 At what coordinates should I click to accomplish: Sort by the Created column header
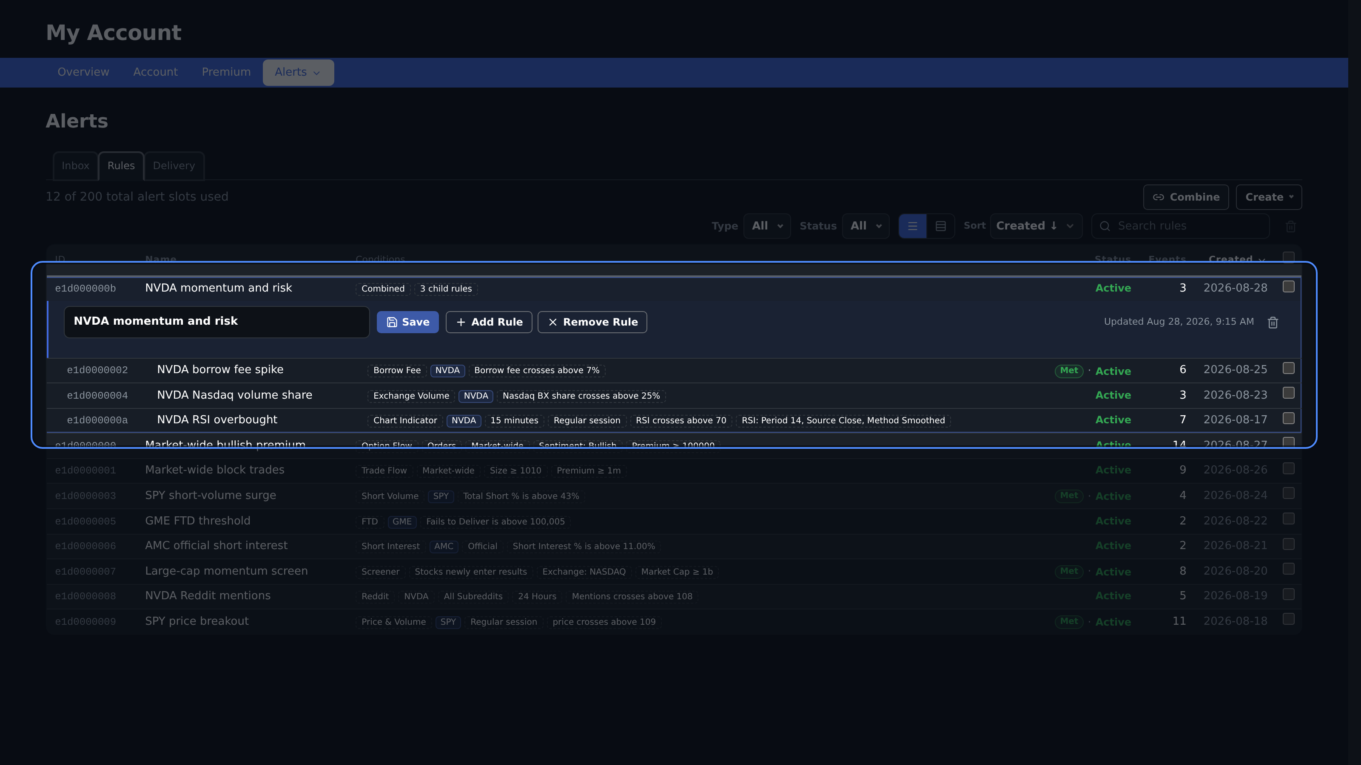pyautogui.click(x=1236, y=259)
